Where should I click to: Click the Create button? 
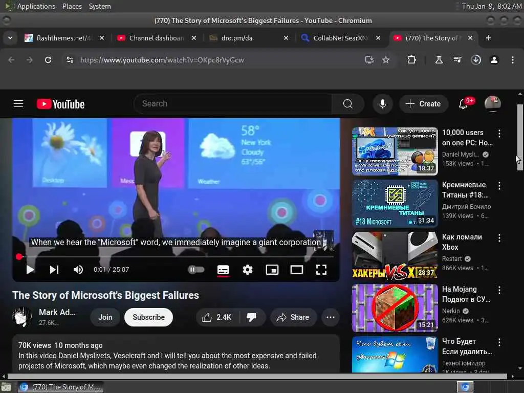(x=423, y=104)
